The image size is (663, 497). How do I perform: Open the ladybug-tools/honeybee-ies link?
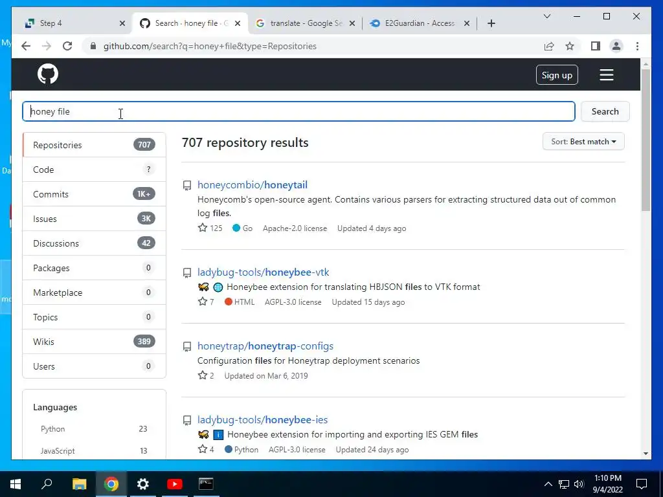(263, 419)
